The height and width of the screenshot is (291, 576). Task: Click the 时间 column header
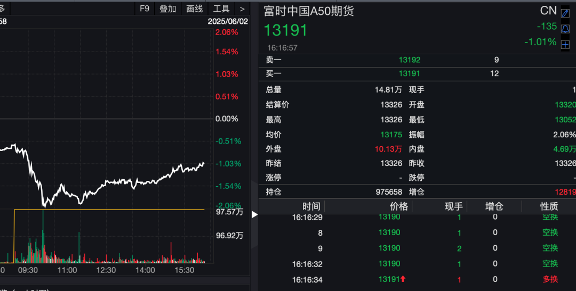click(311, 206)
